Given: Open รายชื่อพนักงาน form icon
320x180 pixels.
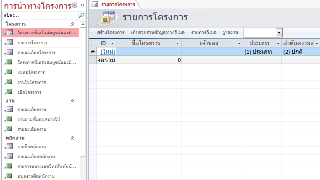Looking at the screenshot, I should pos(10,147).
